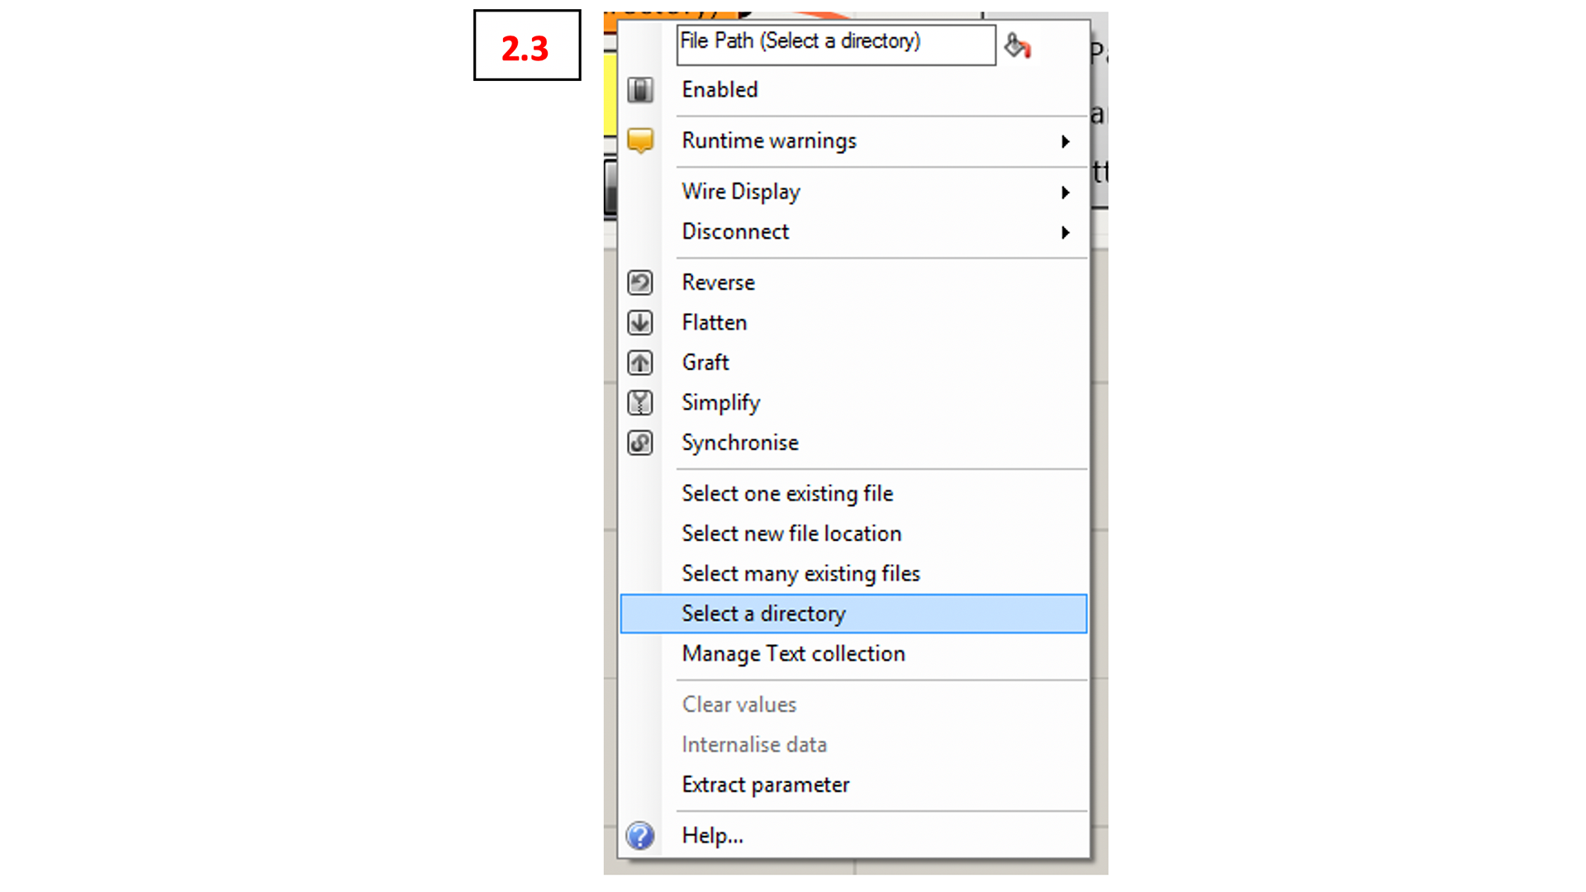Image resolution: width=1586 pixels, height=892 pixels.
Task: Click the Select new file location option
Action: tap(792, 533)
